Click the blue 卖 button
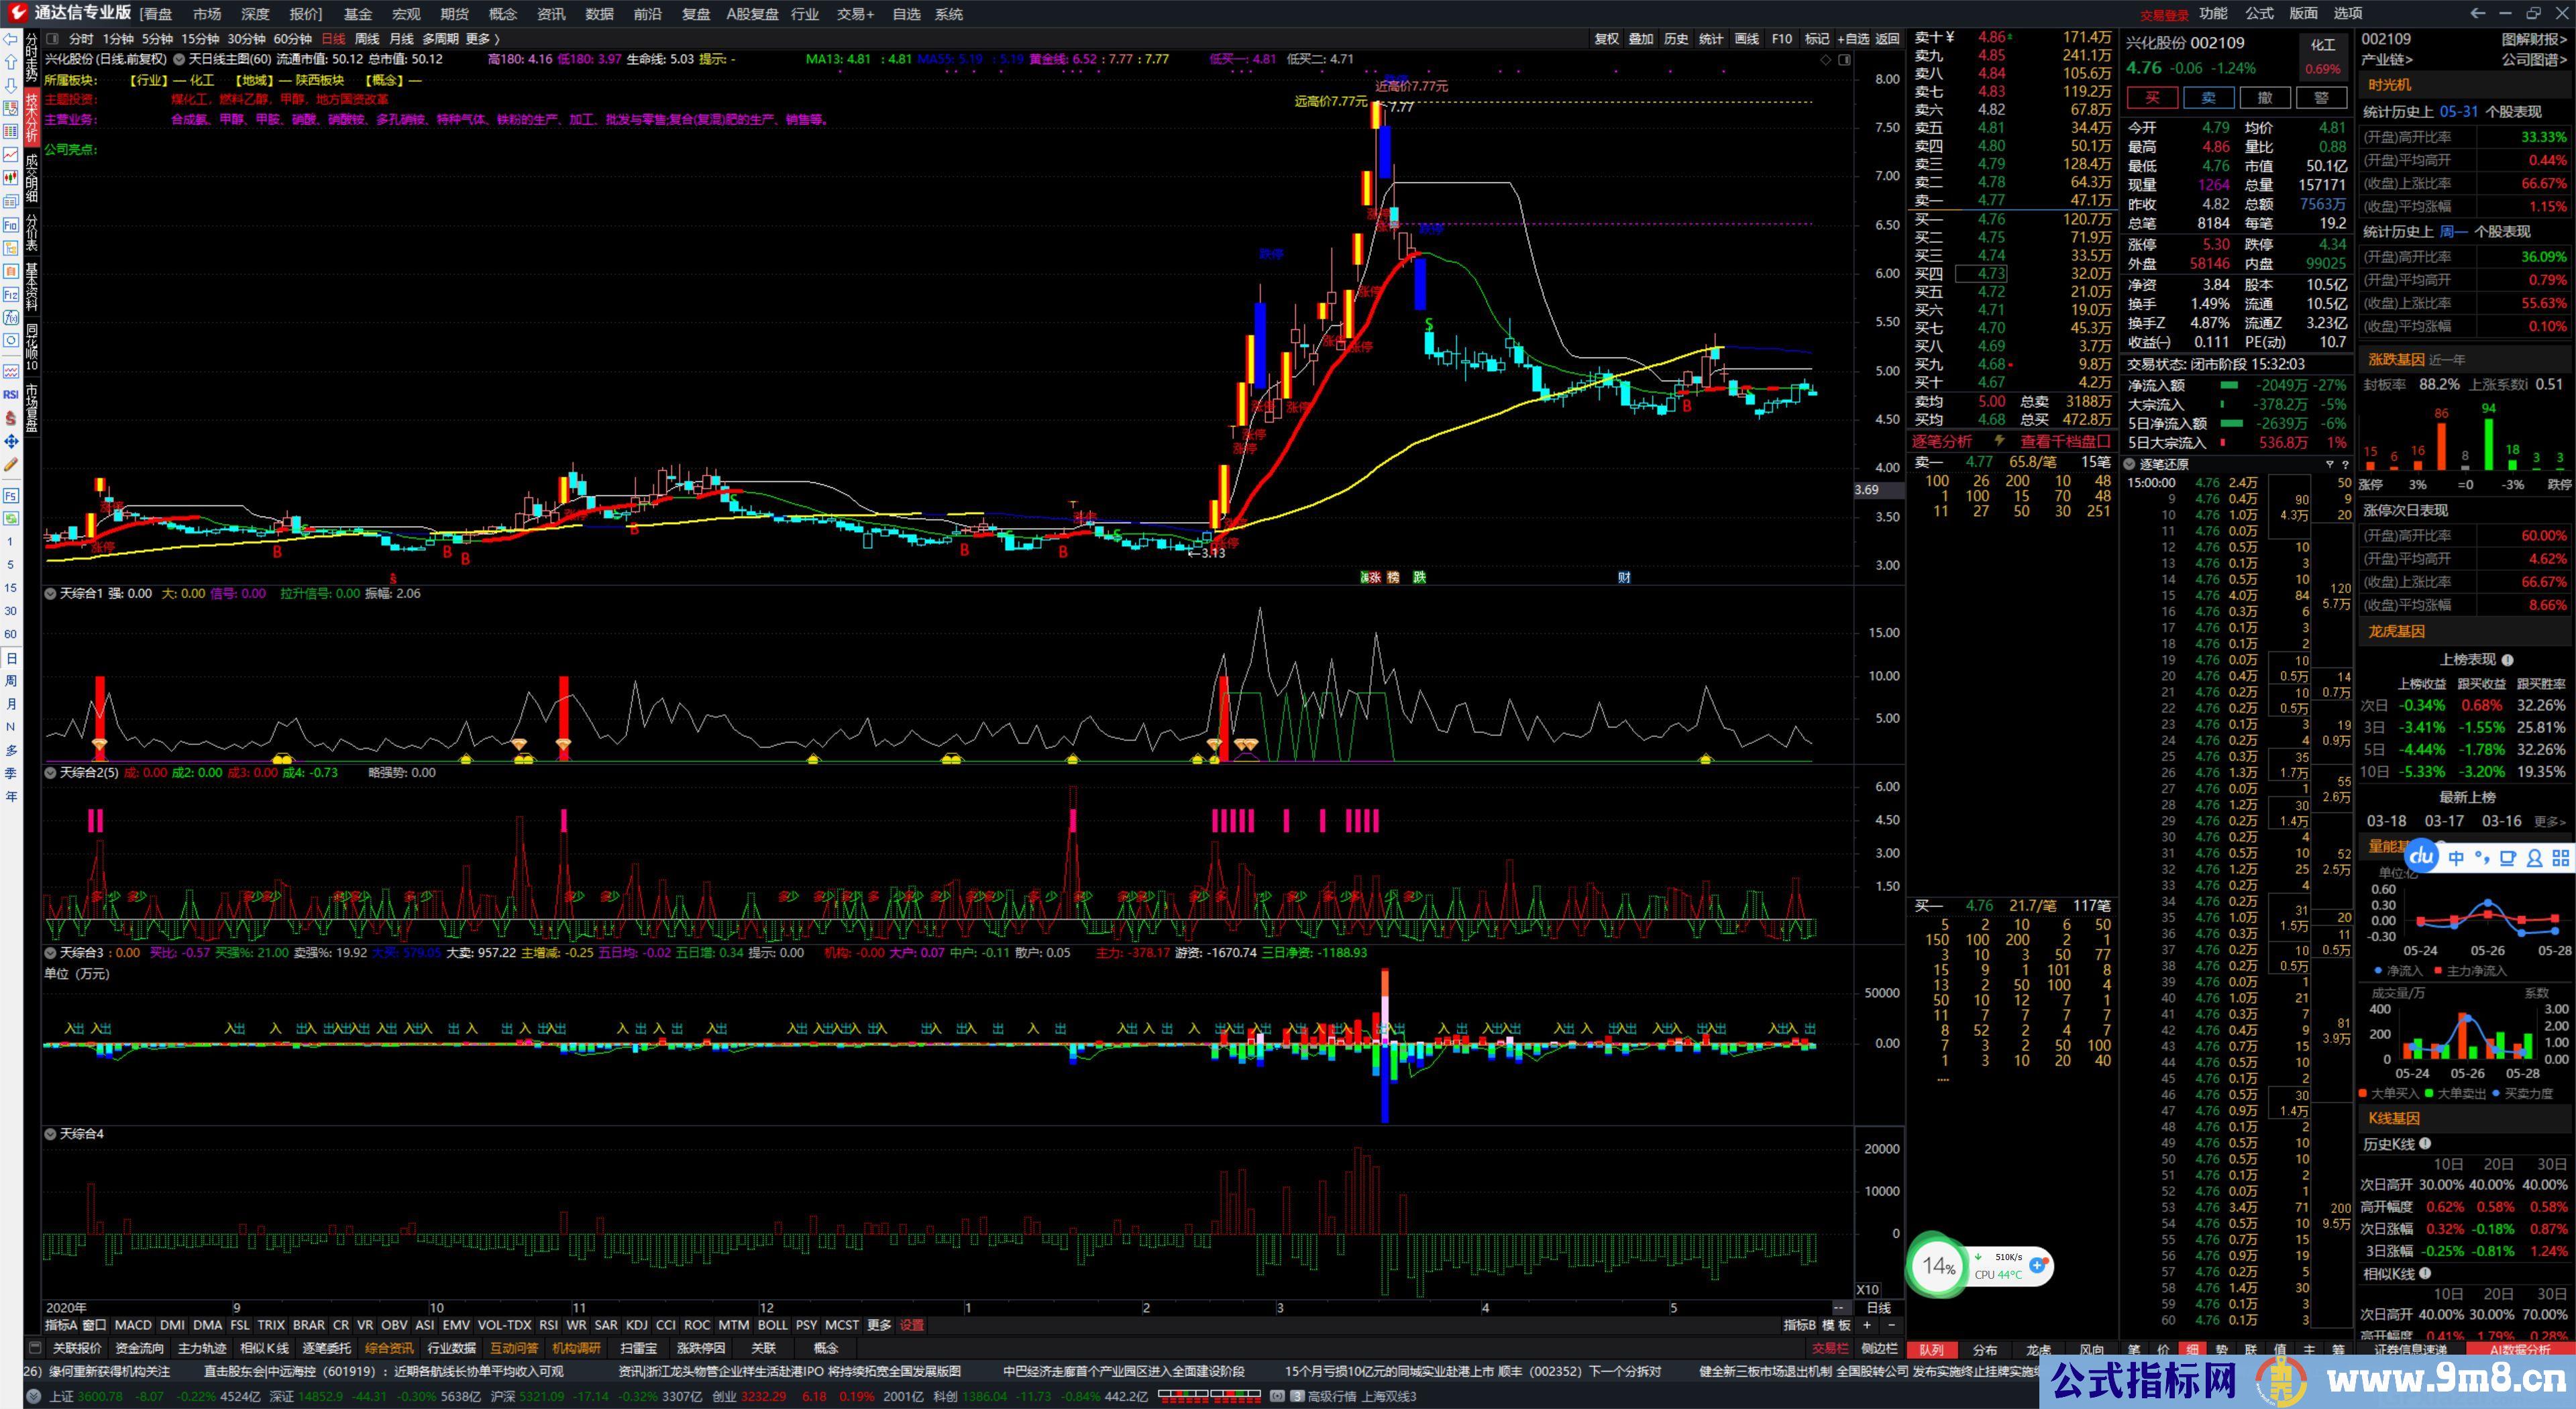Screen dimensions: 2576x1409 point(2209,98)
